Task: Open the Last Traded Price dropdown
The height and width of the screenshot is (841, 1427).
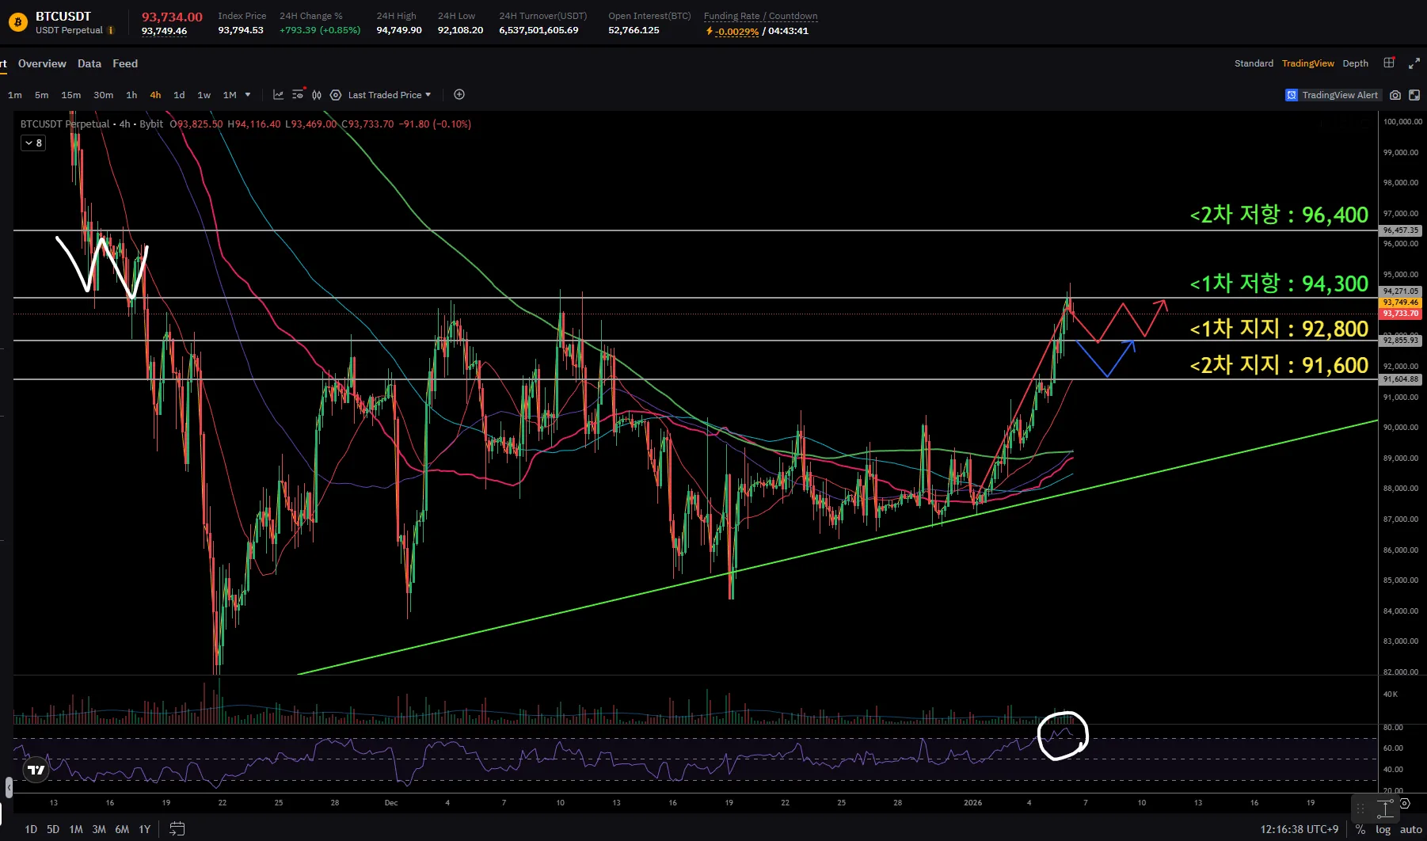Action: pyautogui.click(x=390, y=95)
